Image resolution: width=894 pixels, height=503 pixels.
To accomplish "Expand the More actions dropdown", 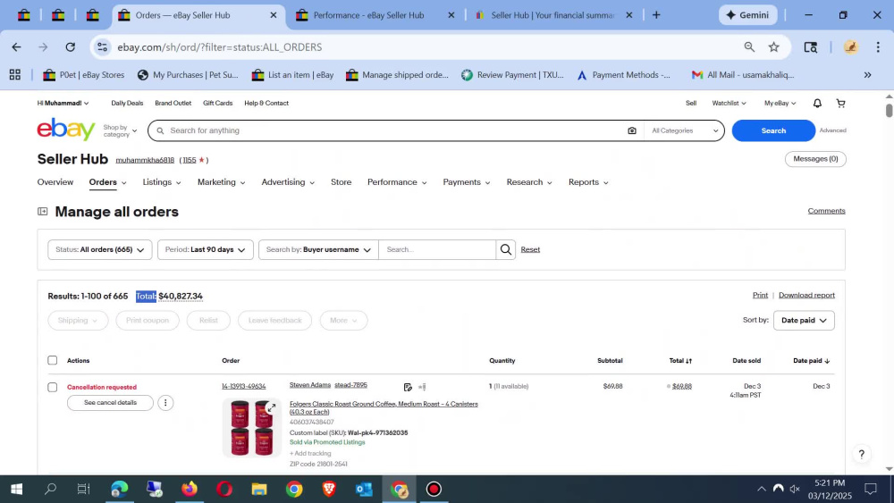I will (x=344, y=320).
